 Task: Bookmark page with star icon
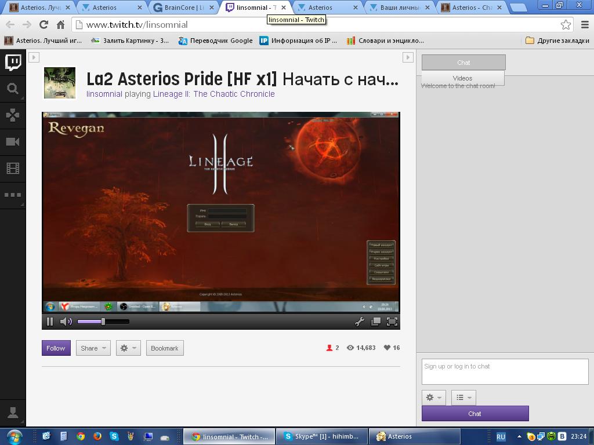[566, 25]
